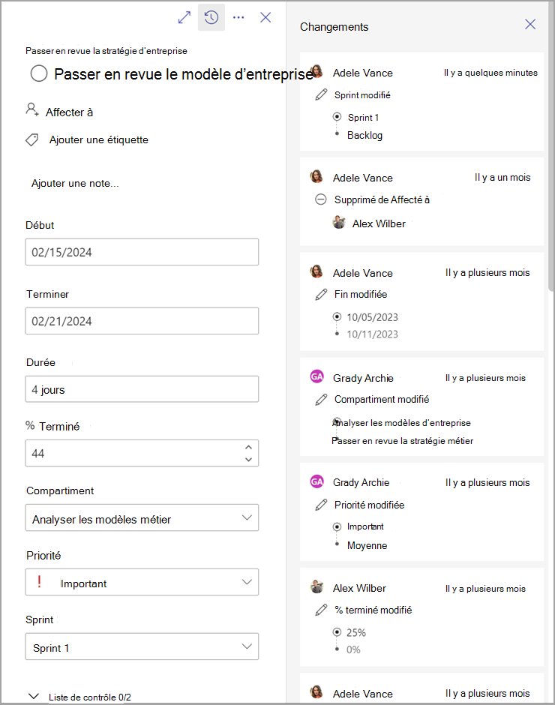Click the Affecter à person icon

32,109
